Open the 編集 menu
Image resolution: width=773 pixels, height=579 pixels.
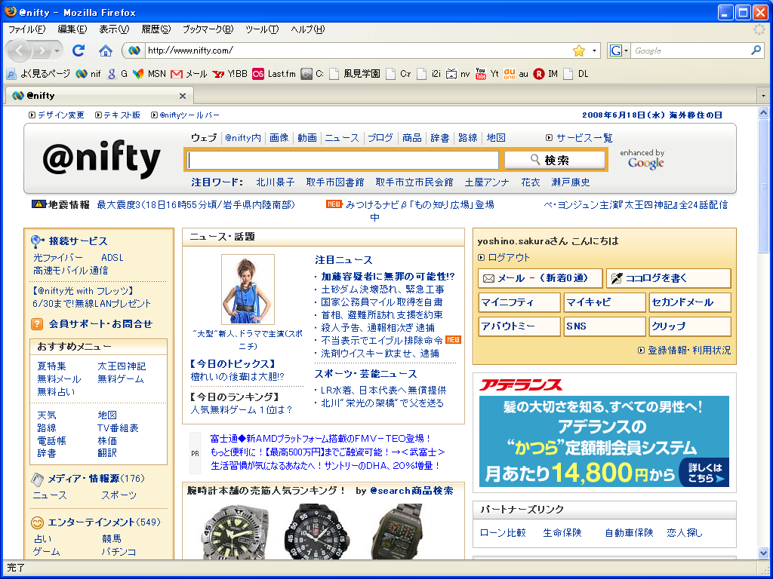point(72,29)
